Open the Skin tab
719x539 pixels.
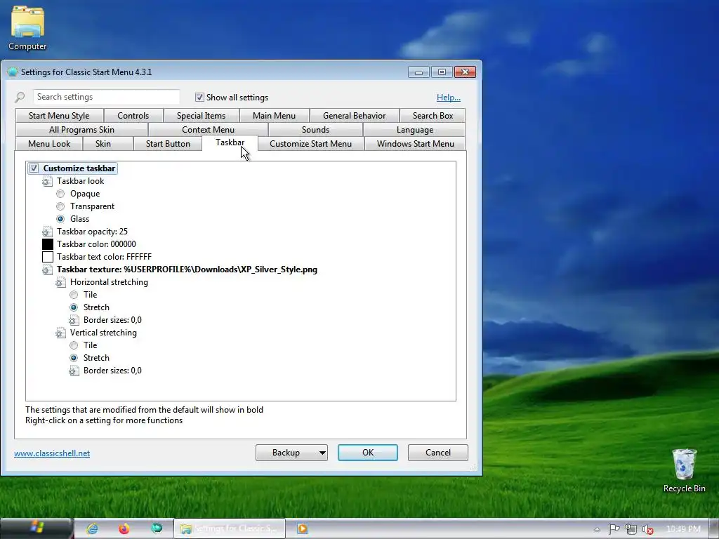(103, 143)
